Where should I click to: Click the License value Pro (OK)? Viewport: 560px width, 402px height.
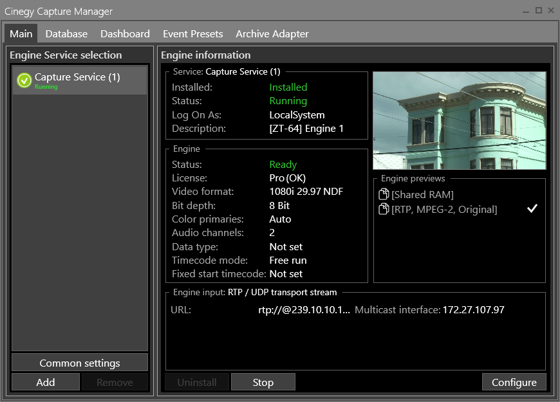point(288,178)
